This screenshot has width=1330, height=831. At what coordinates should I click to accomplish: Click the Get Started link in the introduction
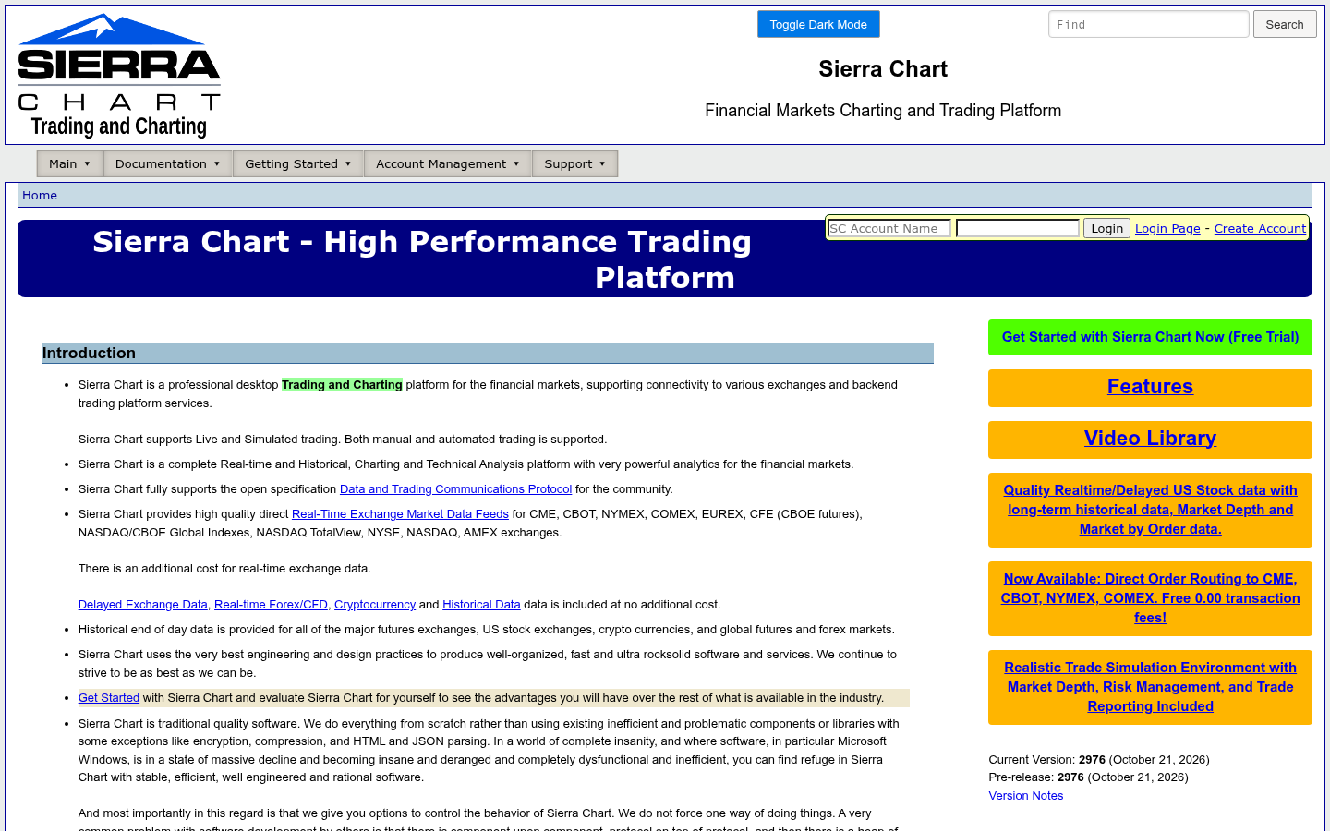click(109, 698)
